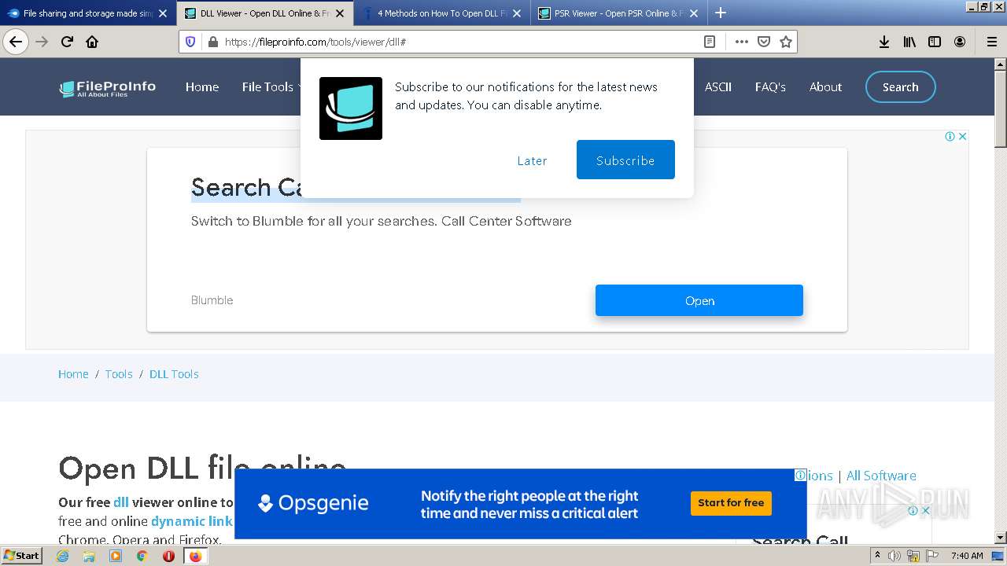Image resolution: width=1007 pixels, height=566 pixels.
Task: Bookmark this page with the star
Action: pos(785,42)
